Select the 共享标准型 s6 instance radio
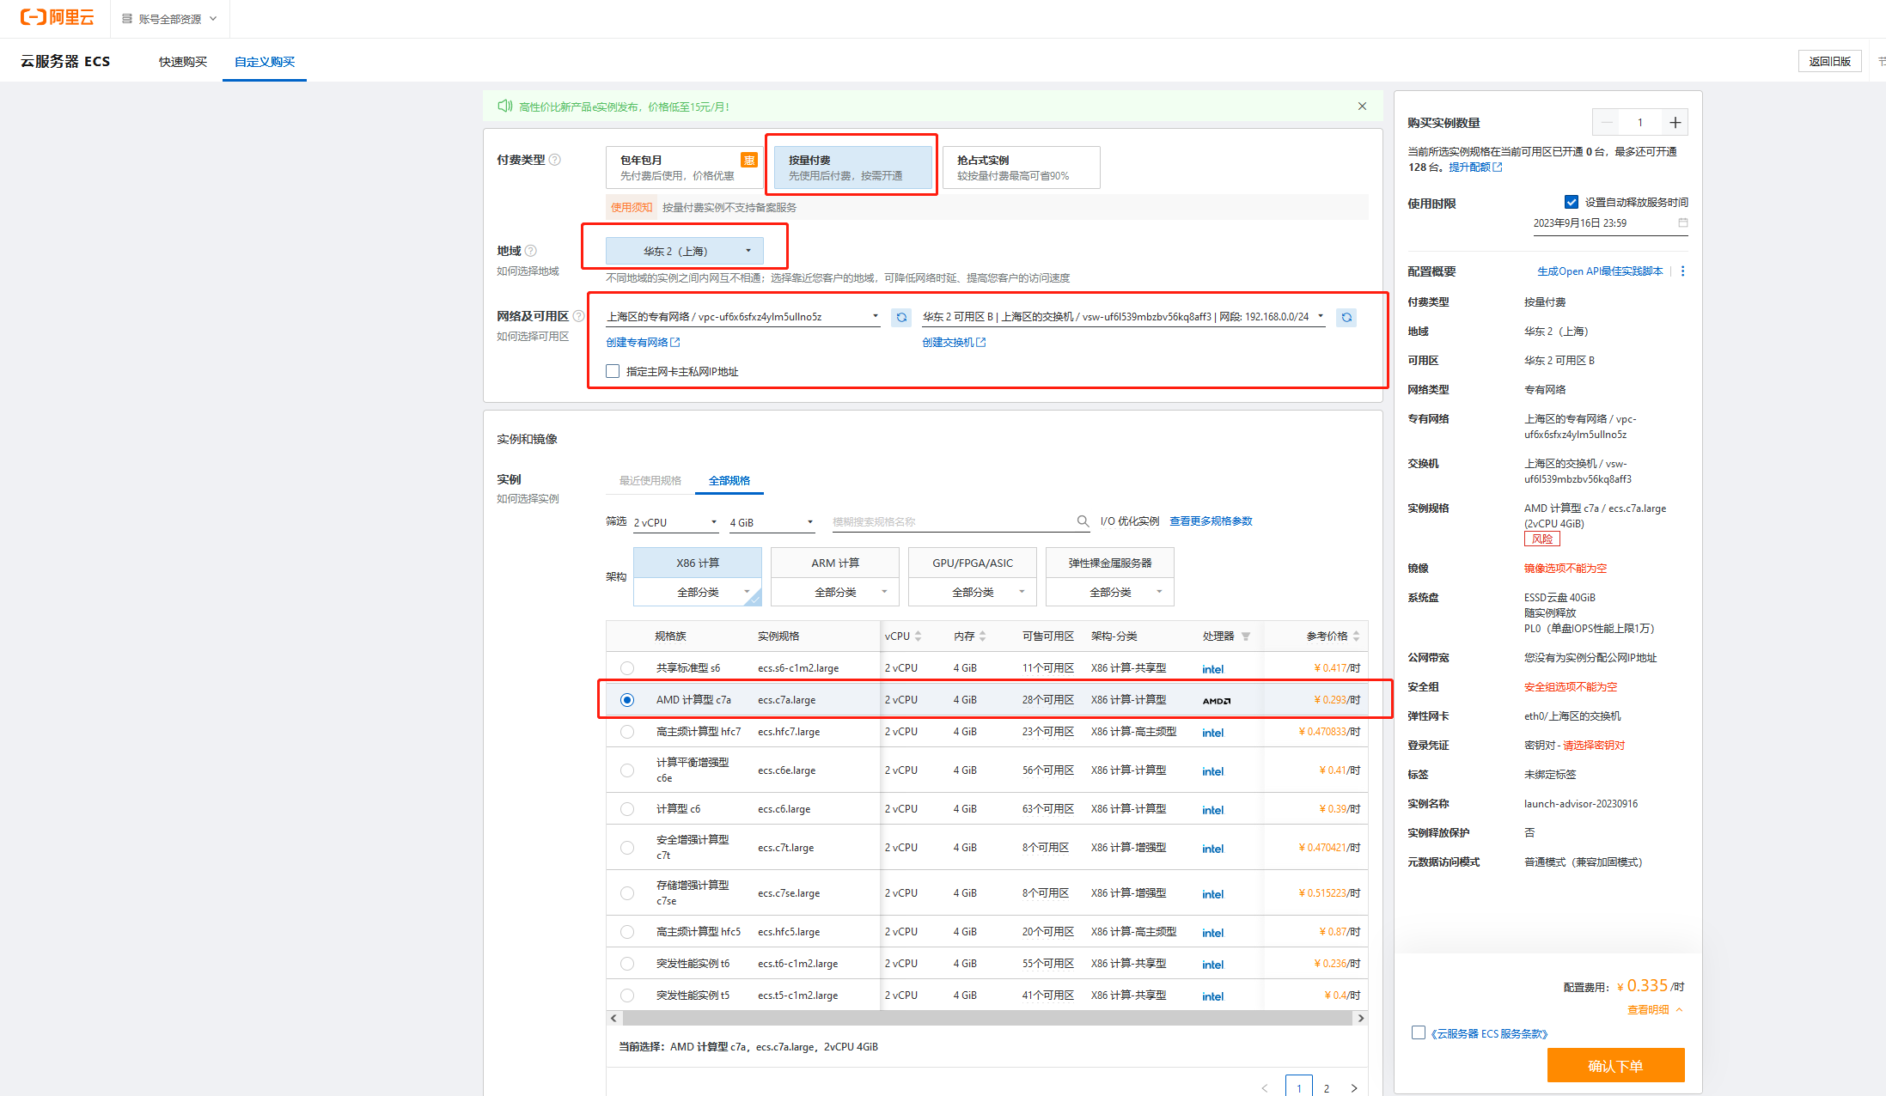The image size is (1886, 1096). [x=627, y=668]
